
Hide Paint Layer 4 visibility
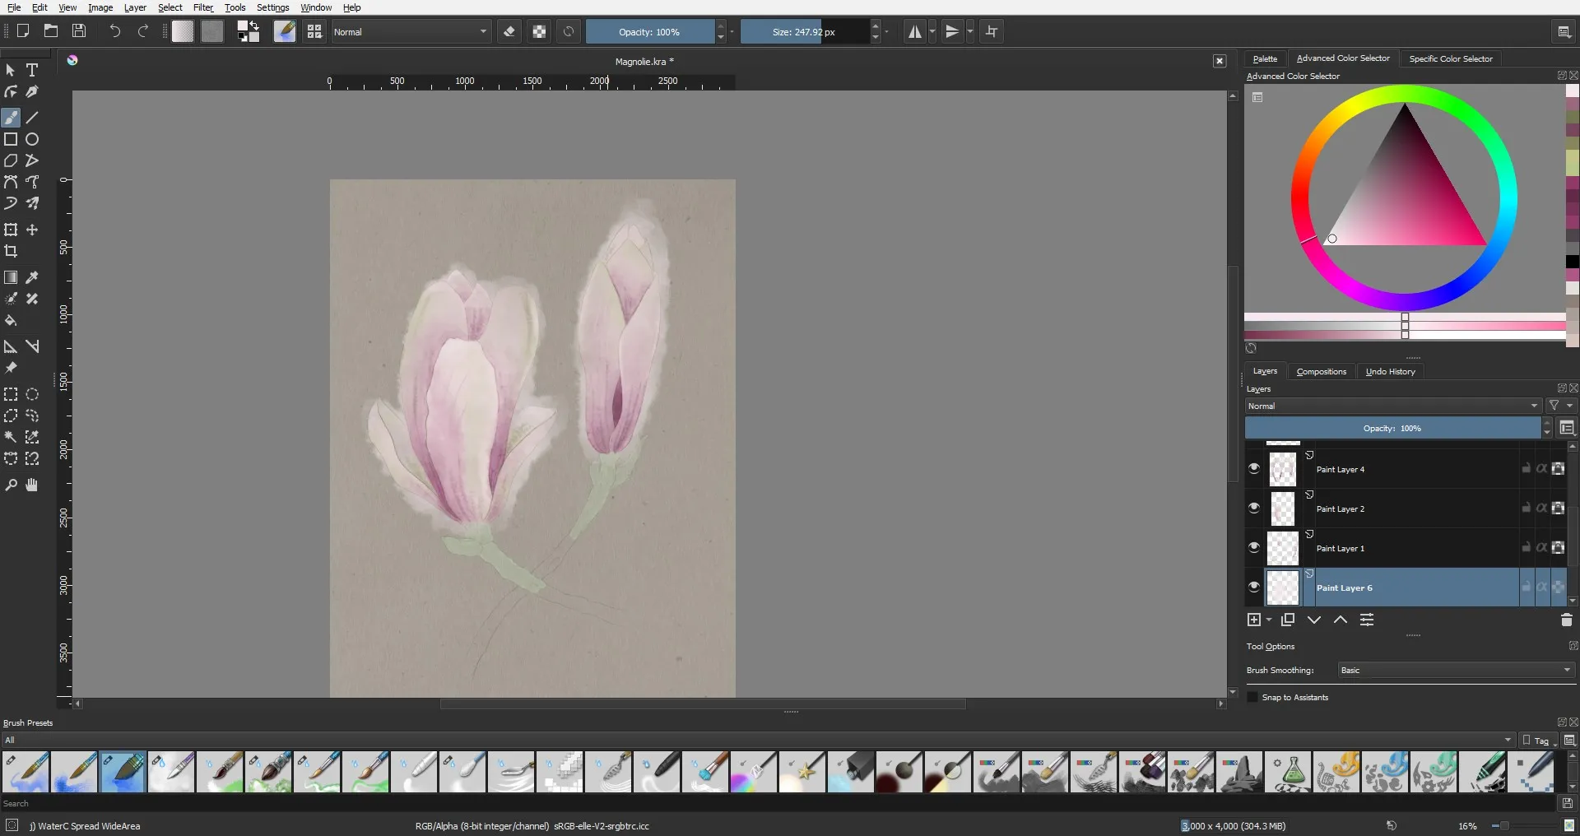(1254, 469)
